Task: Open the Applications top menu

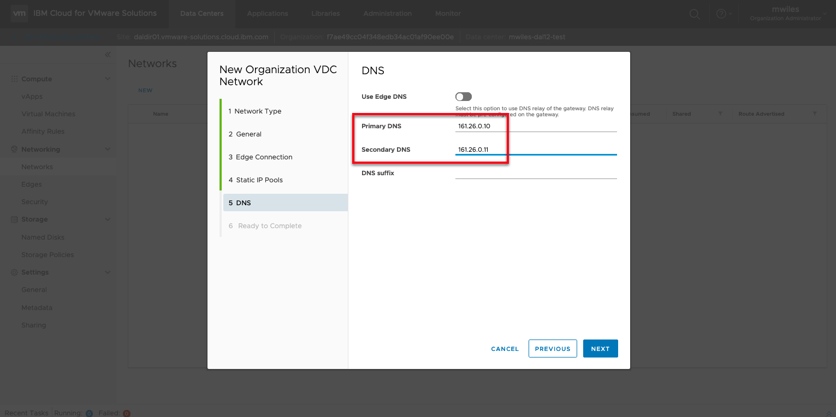Action: [x=267, y=14]
